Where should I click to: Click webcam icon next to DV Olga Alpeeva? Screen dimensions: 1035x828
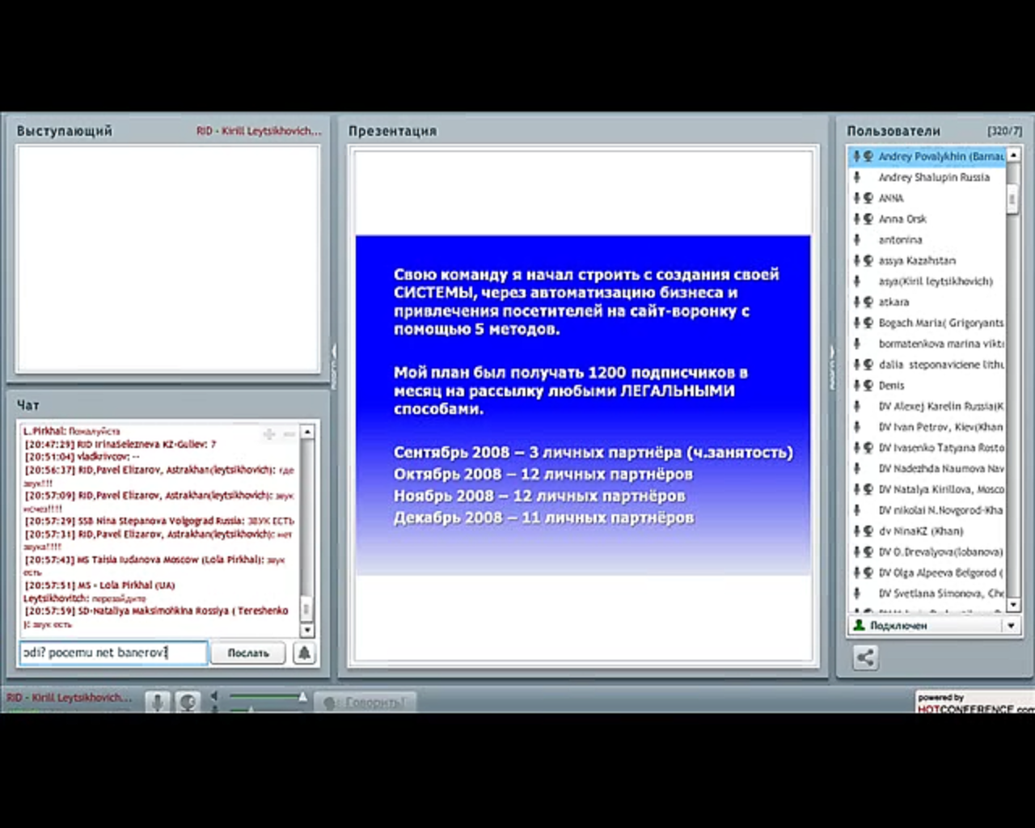coord(868,572)
